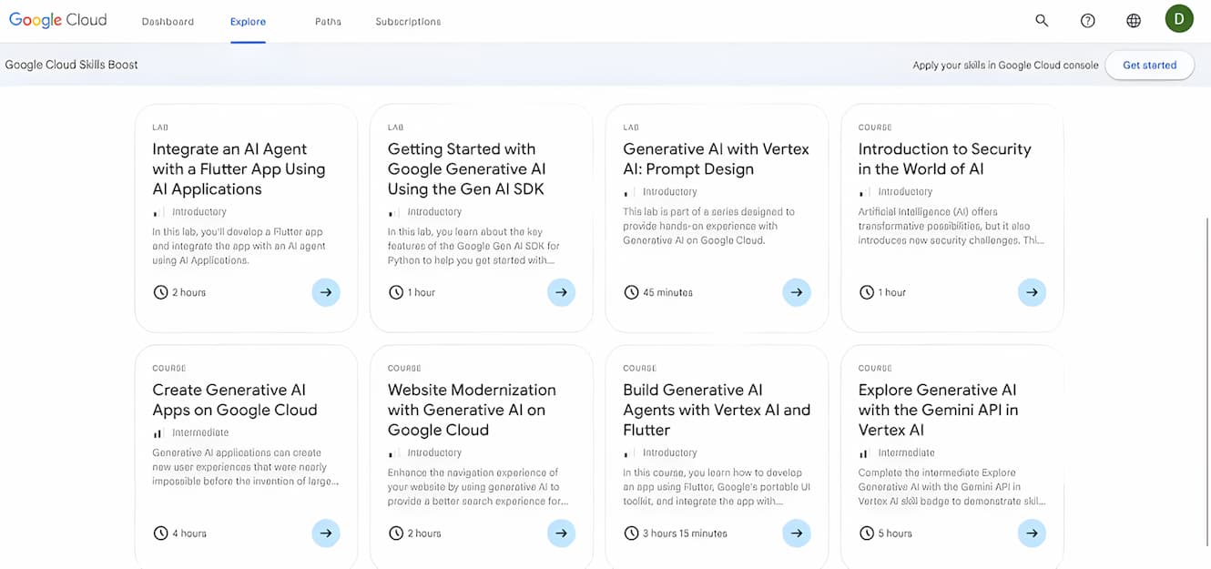The image size is (1211, 569).
Task: Open the user profile avatar D
Action: pos(1179,18)
